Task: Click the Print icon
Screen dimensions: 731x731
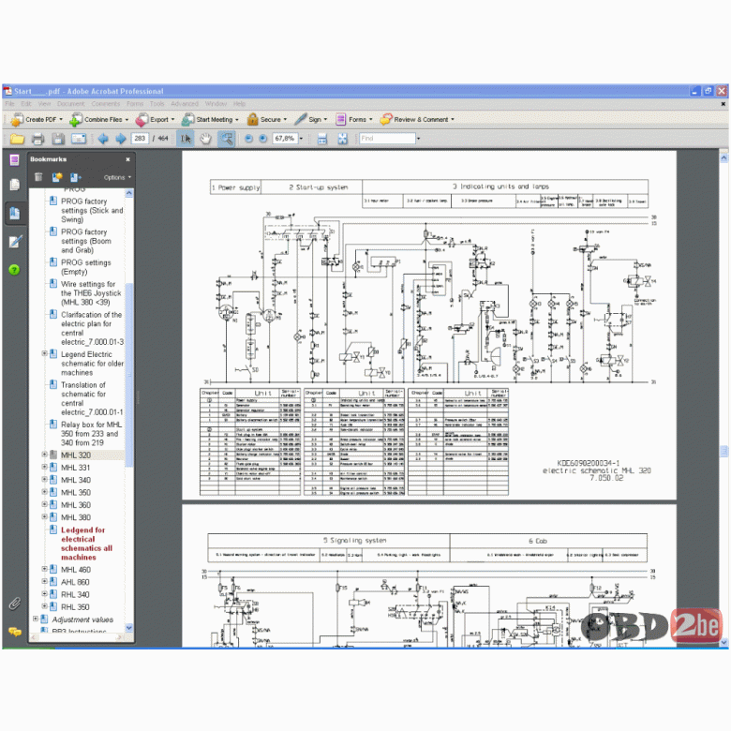Action: click(x=37, y=139)
